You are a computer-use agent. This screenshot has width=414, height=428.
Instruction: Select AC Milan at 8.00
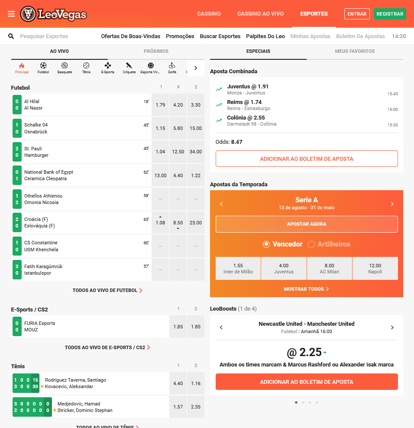(330, 268)
